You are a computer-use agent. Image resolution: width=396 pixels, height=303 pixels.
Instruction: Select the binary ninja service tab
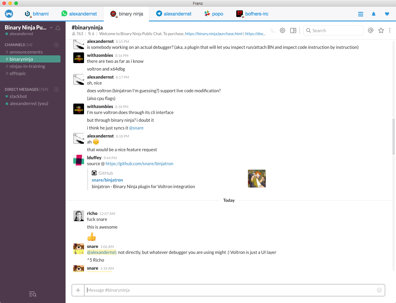point(126,14)
